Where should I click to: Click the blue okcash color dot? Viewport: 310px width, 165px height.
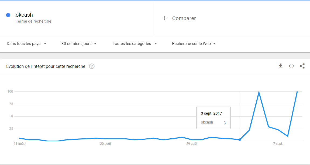tap(8, 15)
